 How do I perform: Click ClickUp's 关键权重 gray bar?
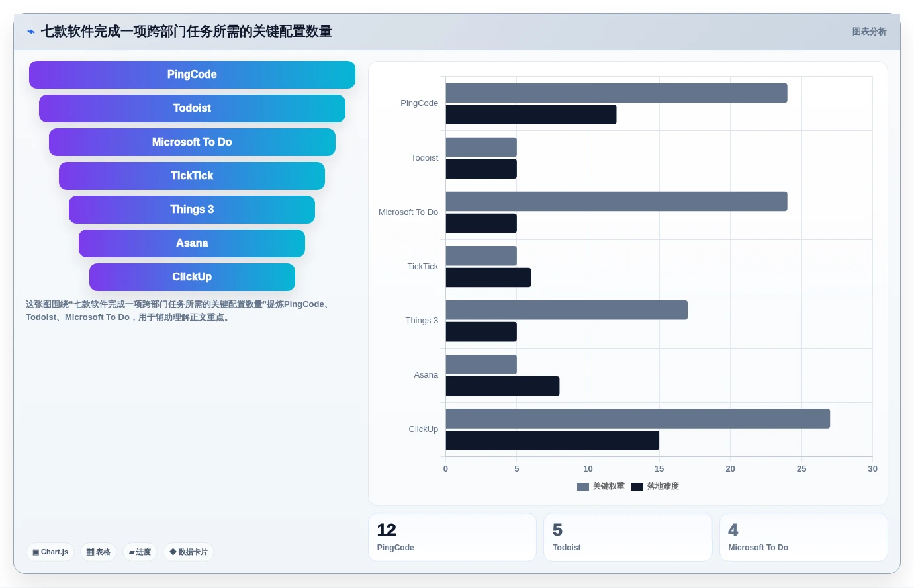(x=638, y=418)
